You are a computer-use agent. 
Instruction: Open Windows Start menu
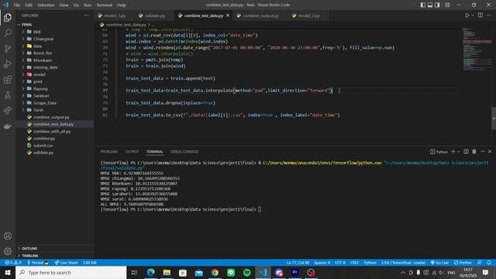pyautogui.click(x=8, y=272)
